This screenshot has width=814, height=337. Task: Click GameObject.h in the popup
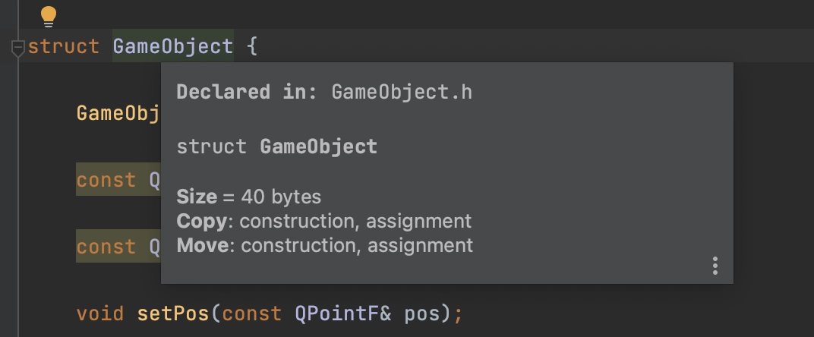tap(402, 93)
